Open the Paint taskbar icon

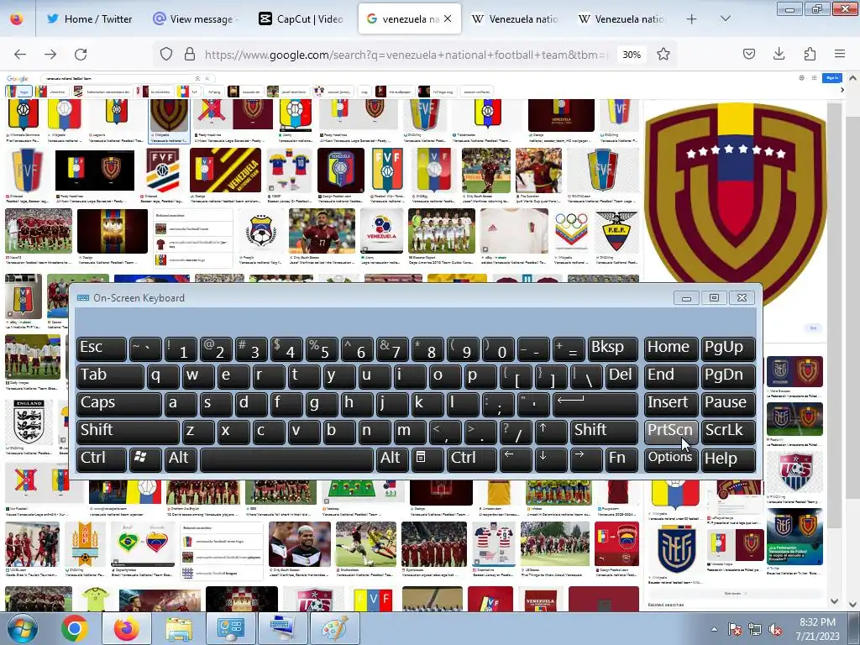coord(334,628)
